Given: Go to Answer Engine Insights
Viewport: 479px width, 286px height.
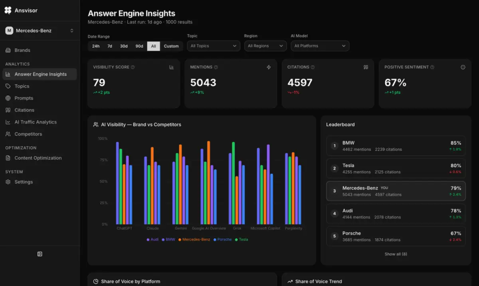Looking at the screenshot, I should tap(40, 74).
